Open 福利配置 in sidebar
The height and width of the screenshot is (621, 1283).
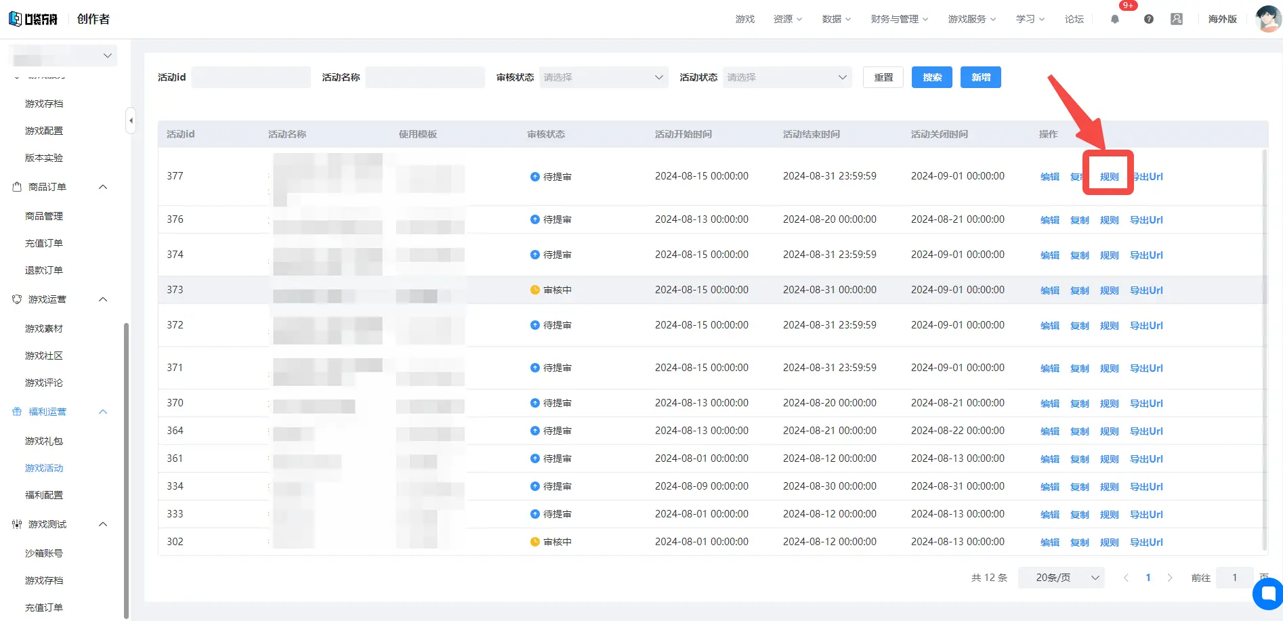pyautogui.click(x=44, y=495)
